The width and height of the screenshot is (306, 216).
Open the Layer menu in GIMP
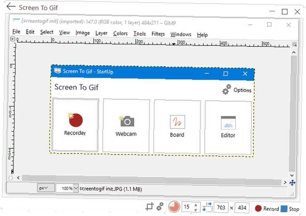(x=101, y=33)
